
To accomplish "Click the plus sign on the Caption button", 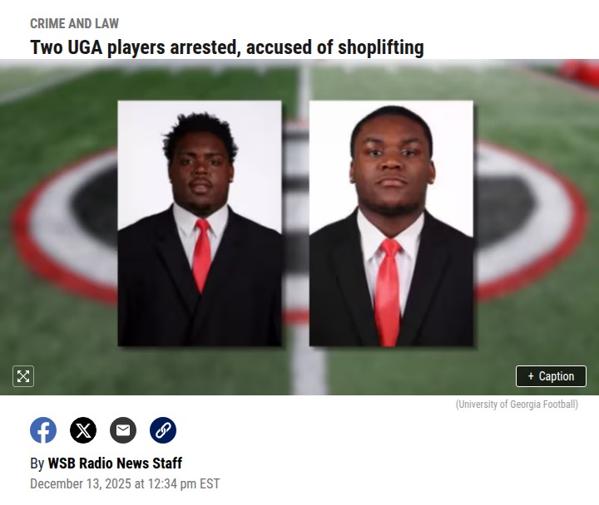I will (531, 376).
